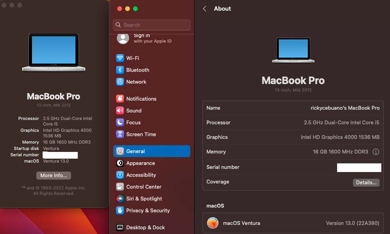Click MacBook image in About This Mac window
Screen dimensions: 390x234
click(x=54, y=52)
